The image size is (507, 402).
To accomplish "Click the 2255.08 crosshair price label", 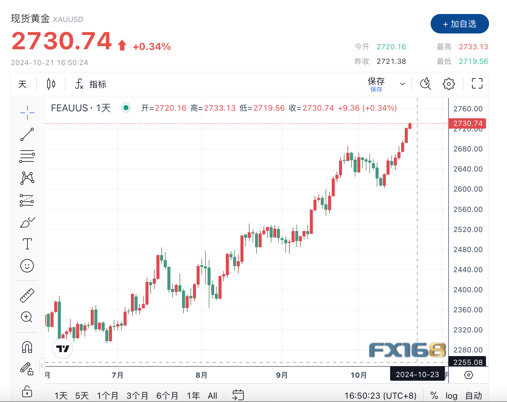I will point(467,362).
